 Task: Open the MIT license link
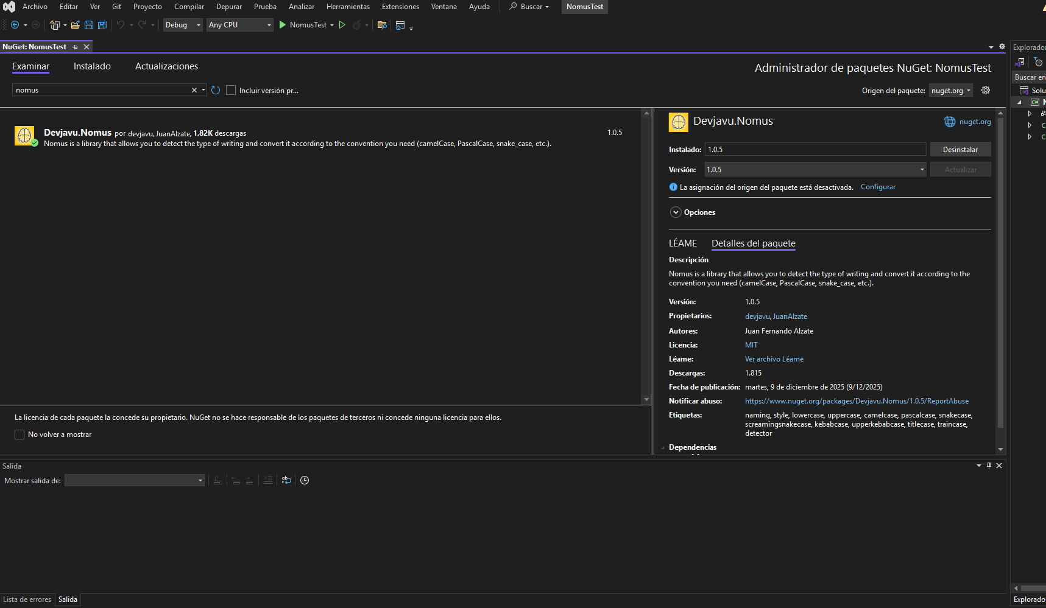coord(751,345)
